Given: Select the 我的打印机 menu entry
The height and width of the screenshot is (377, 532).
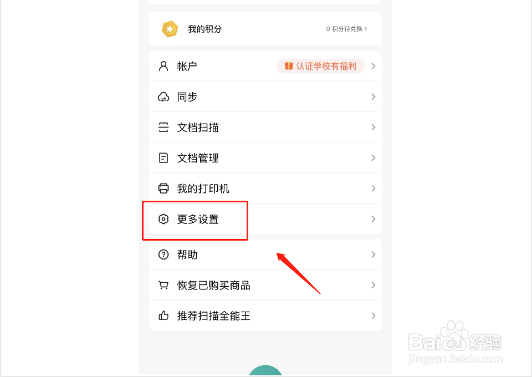Looking at the screenshot, I should point(265,188).
